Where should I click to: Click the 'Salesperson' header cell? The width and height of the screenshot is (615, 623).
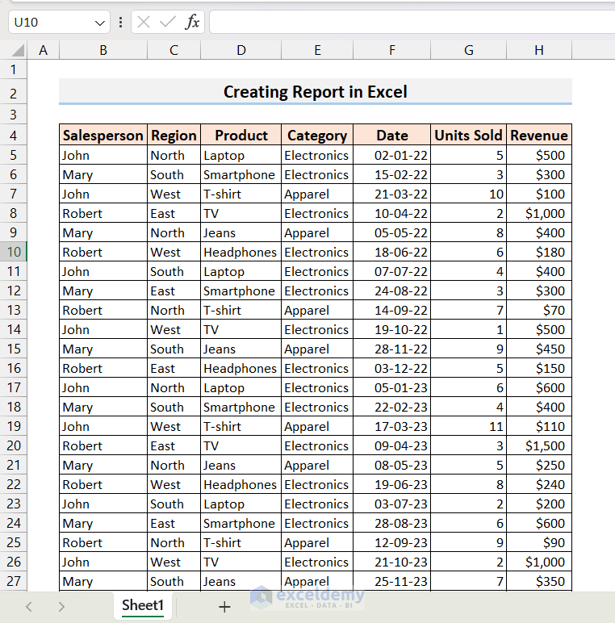[x=103, y=135]
